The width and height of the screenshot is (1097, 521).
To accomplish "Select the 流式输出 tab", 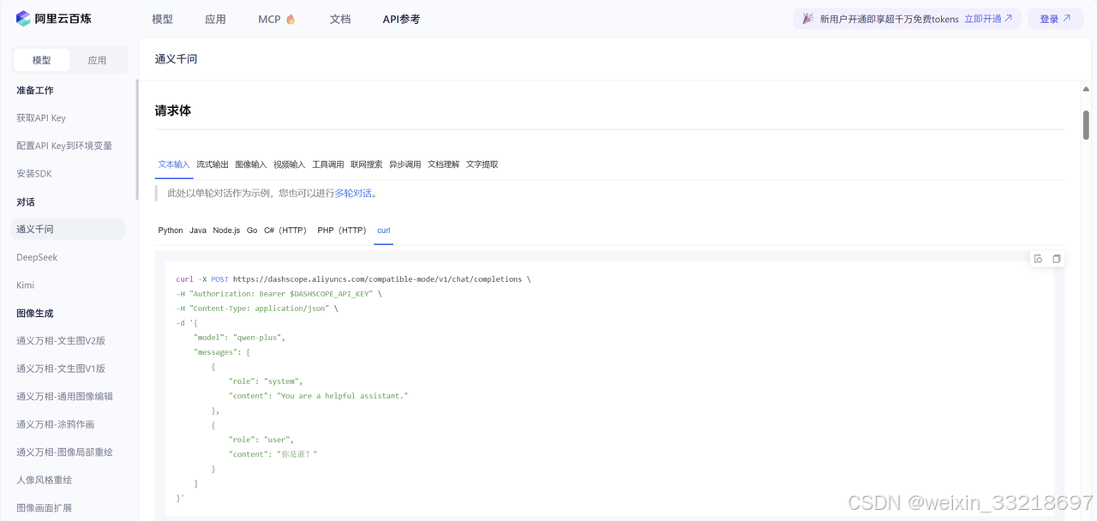I will (x=213, y=165).
